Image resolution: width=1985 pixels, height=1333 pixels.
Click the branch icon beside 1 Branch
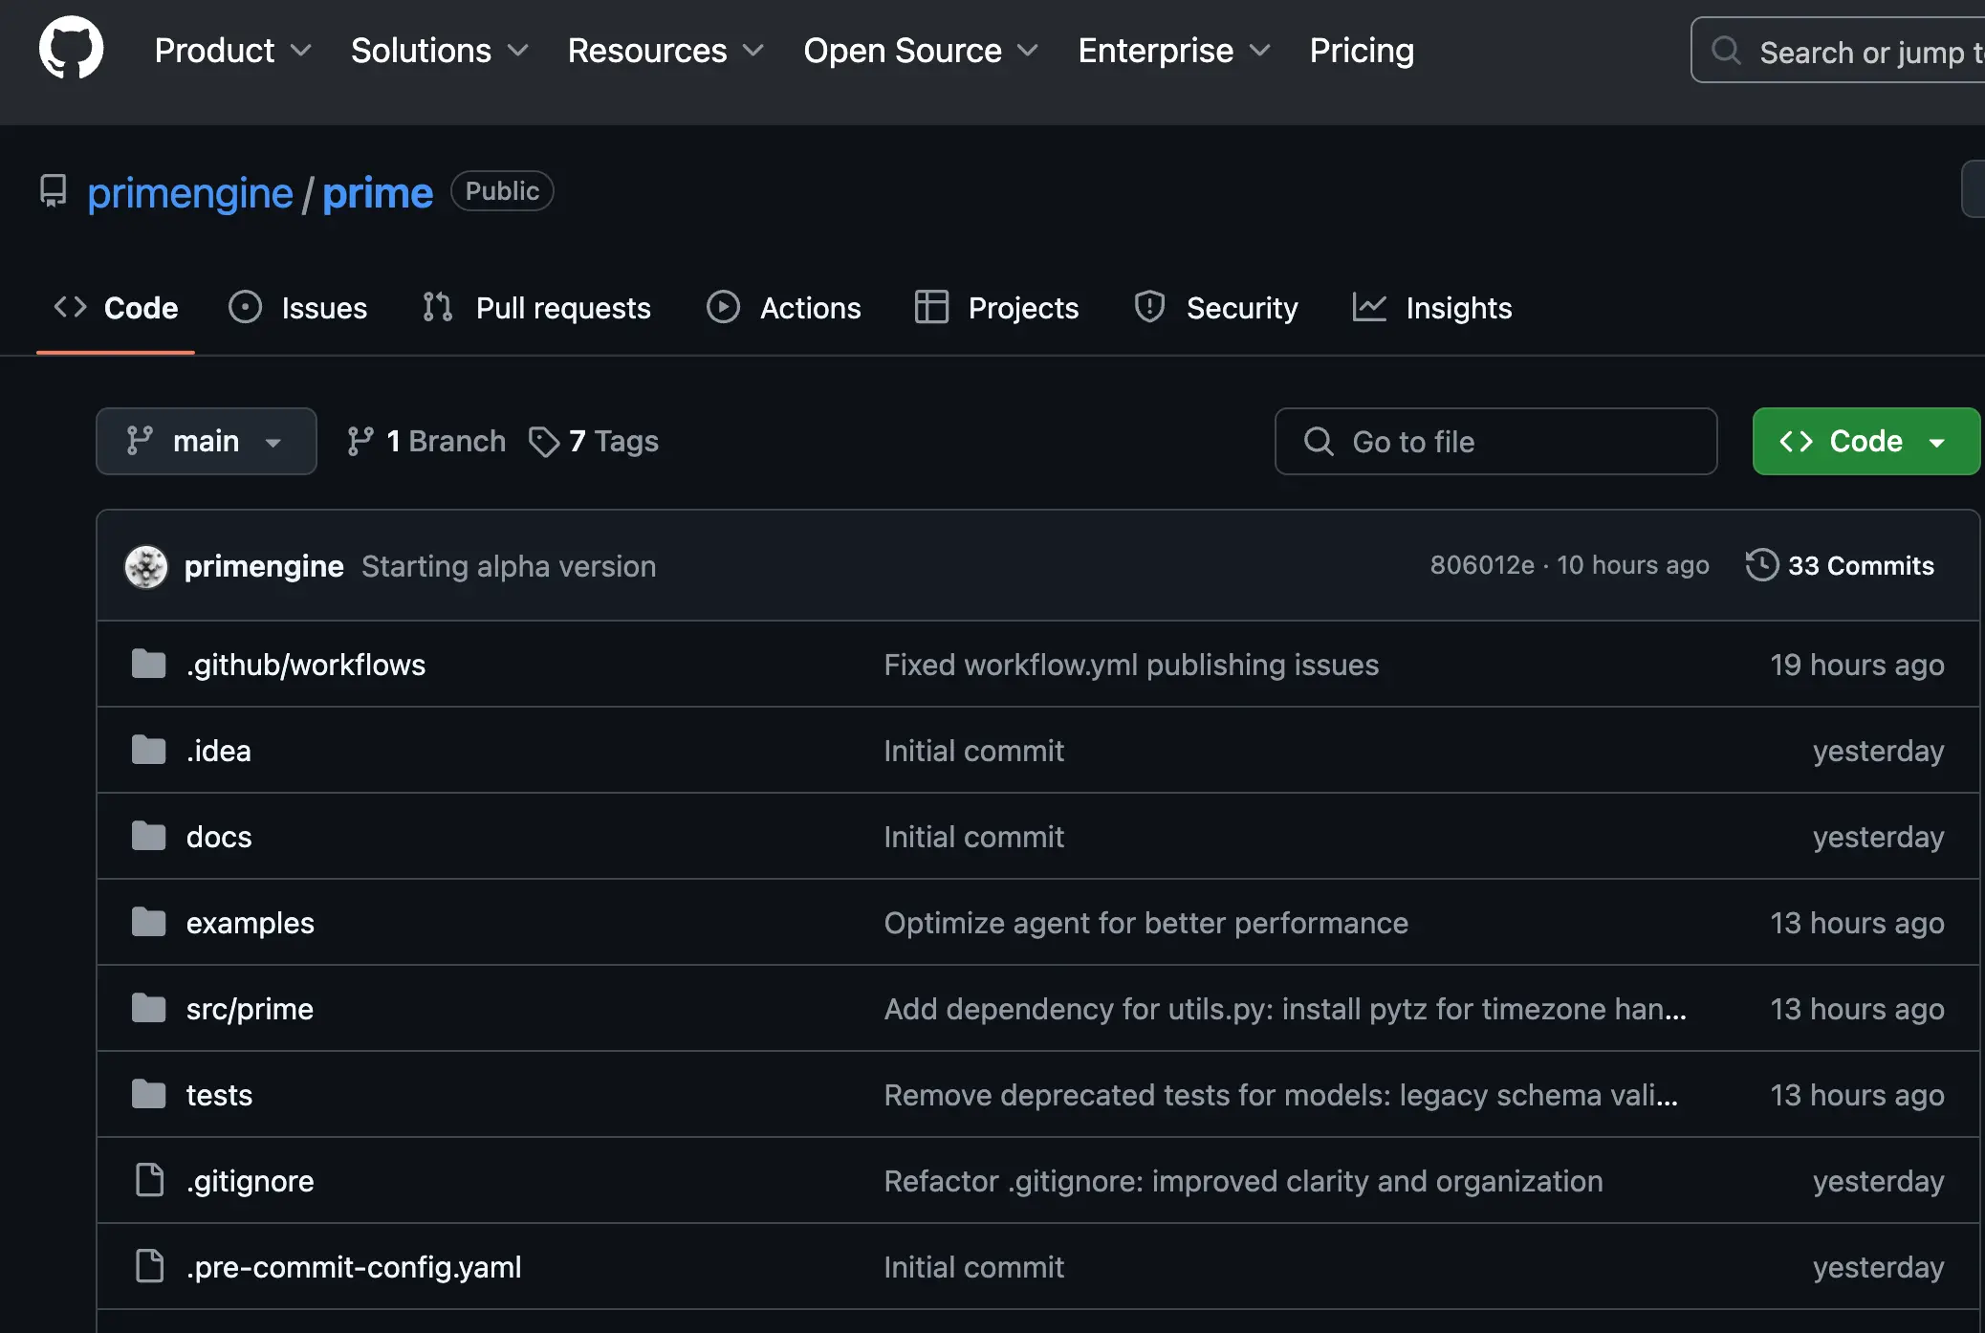[360, 442]
